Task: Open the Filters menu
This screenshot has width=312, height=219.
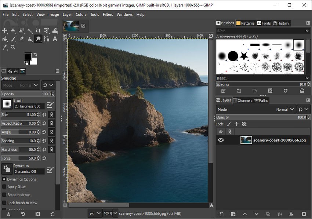Action: pyautogui.click(x=108, y=15)
